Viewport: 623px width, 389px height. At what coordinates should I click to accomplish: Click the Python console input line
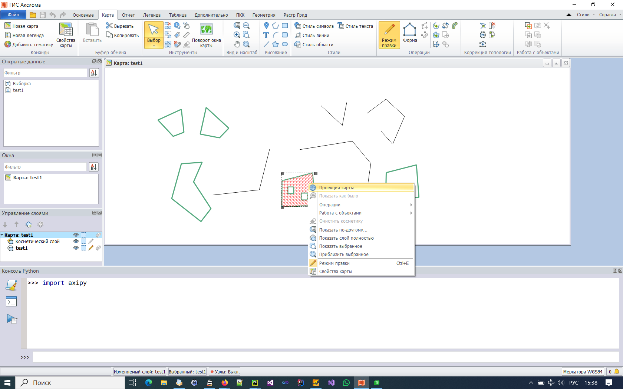pyautogui.click(x=326, y=357)
